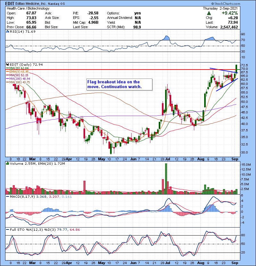Viewport: 256px width, 266px height.
Task: Click the Sep label on price chart axis
Action: tap(235, 159)
